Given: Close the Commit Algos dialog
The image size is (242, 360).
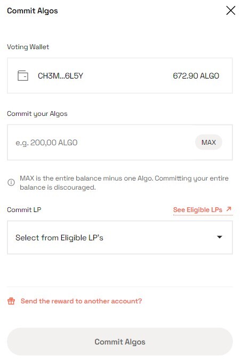Looking at the screenshot, I should 231,11.
